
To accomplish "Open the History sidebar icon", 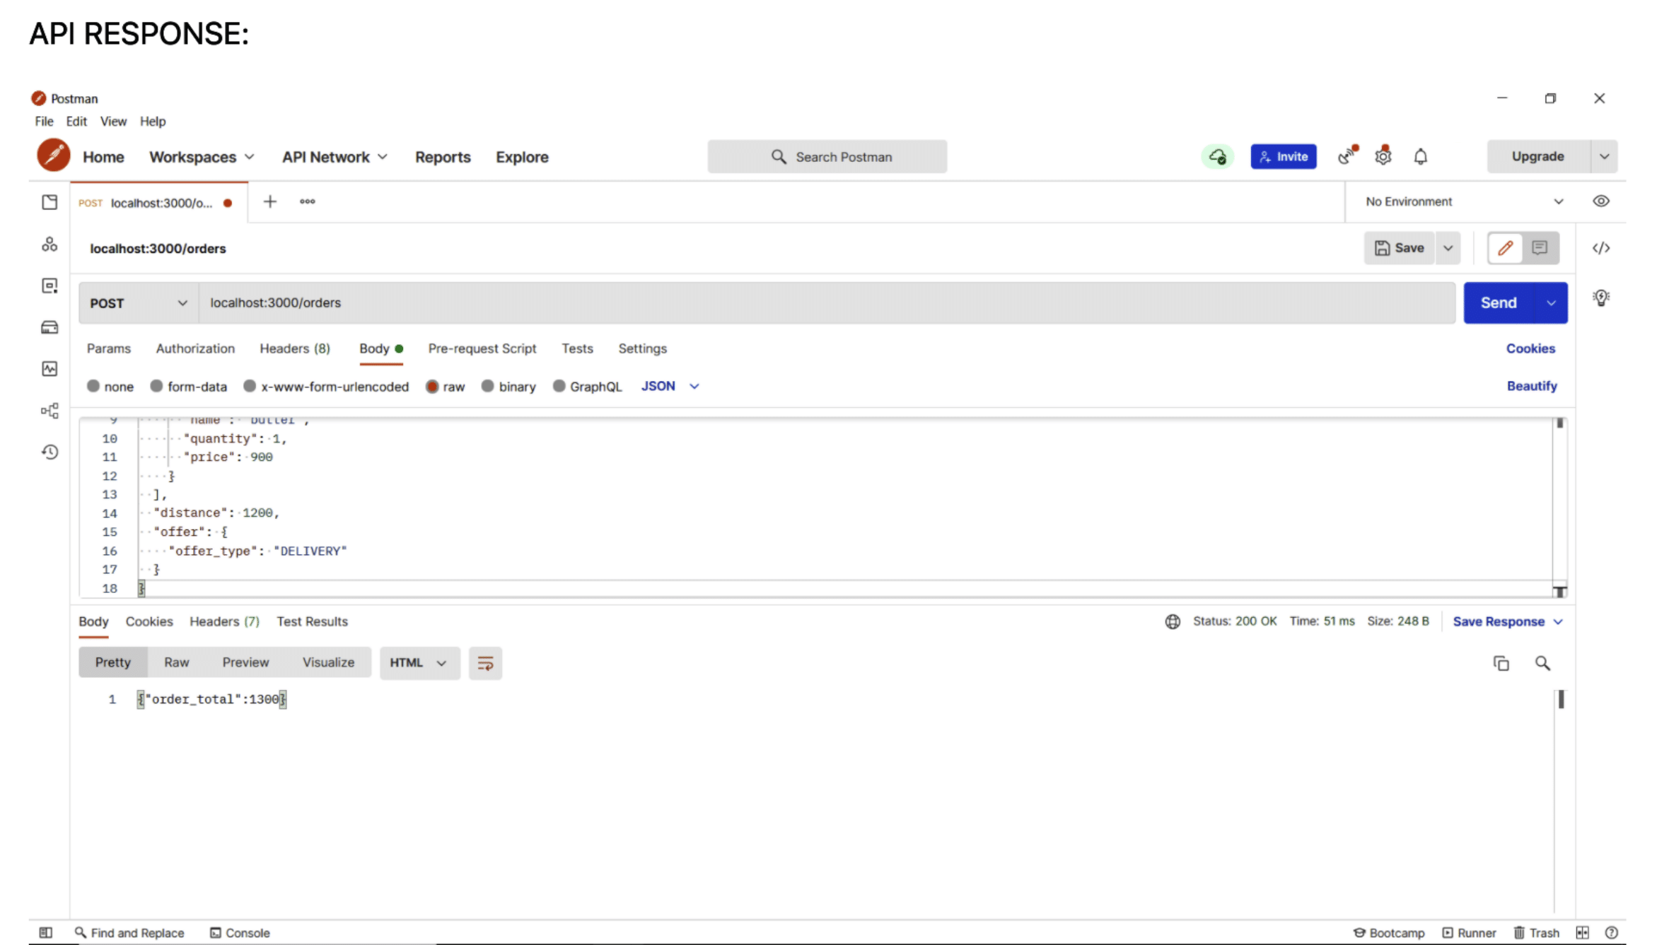I will click(50, 452).
